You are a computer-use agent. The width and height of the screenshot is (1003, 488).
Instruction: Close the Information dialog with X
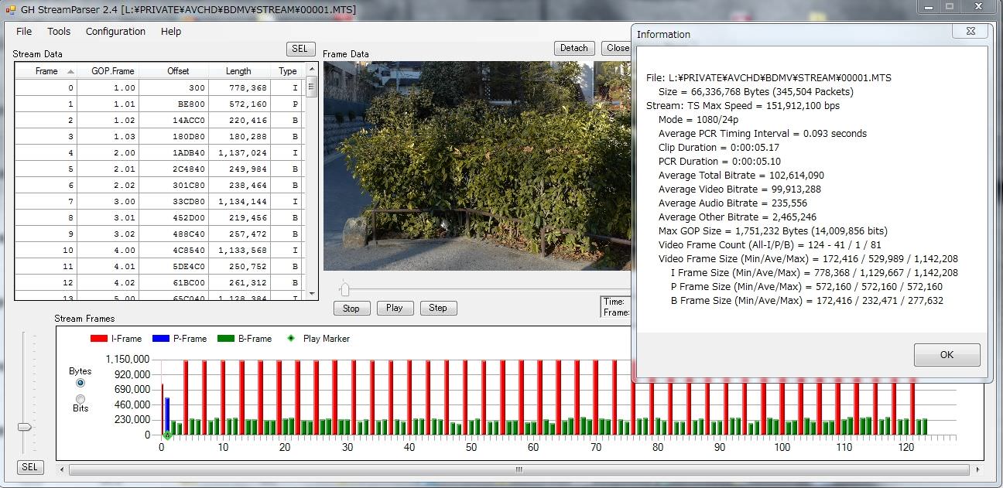pos(970,32)
